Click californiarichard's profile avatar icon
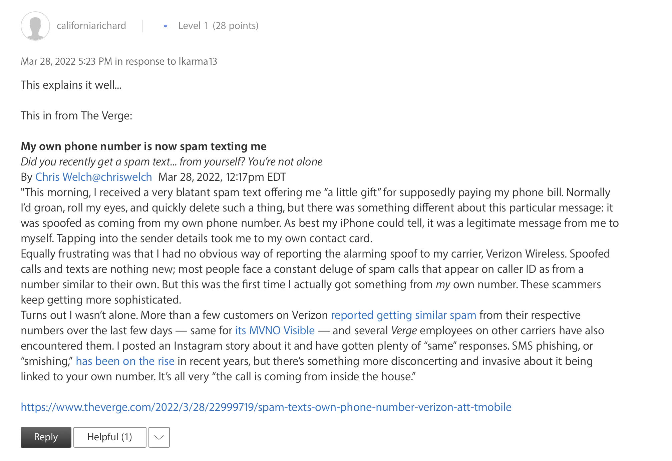Viewport: 672px width, 461px height. coord(35,26)
